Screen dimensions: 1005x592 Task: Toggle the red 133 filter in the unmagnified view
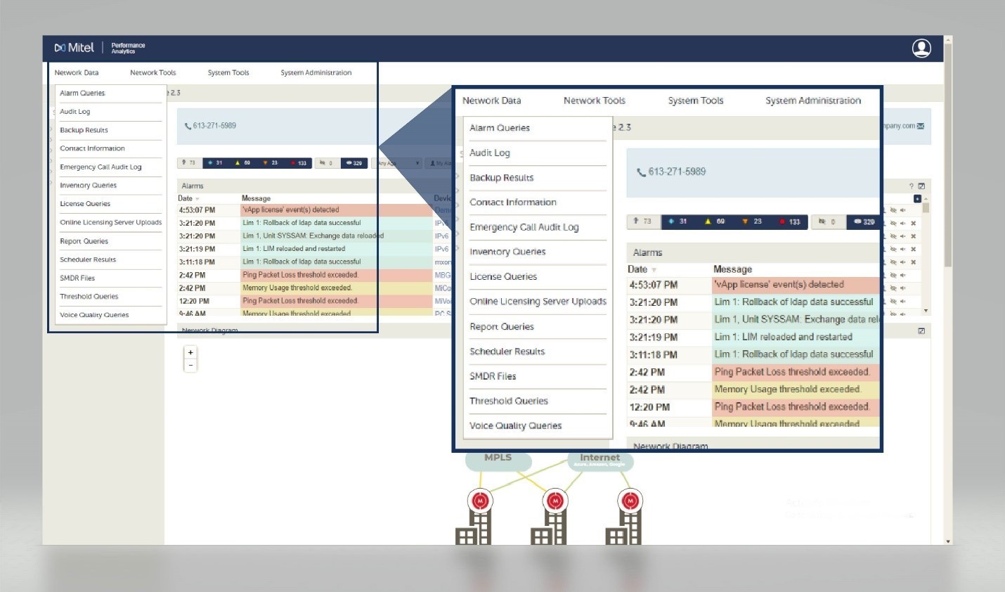299,163
